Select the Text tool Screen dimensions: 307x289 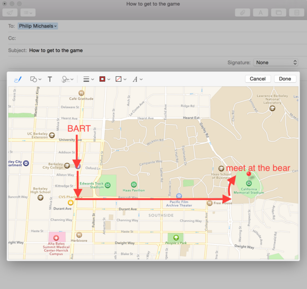click(x=50, y=79)
